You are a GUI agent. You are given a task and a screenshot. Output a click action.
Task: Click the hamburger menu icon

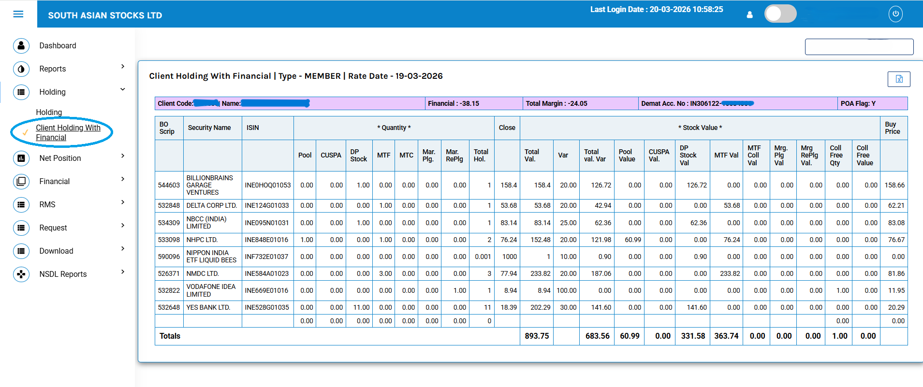18,14
